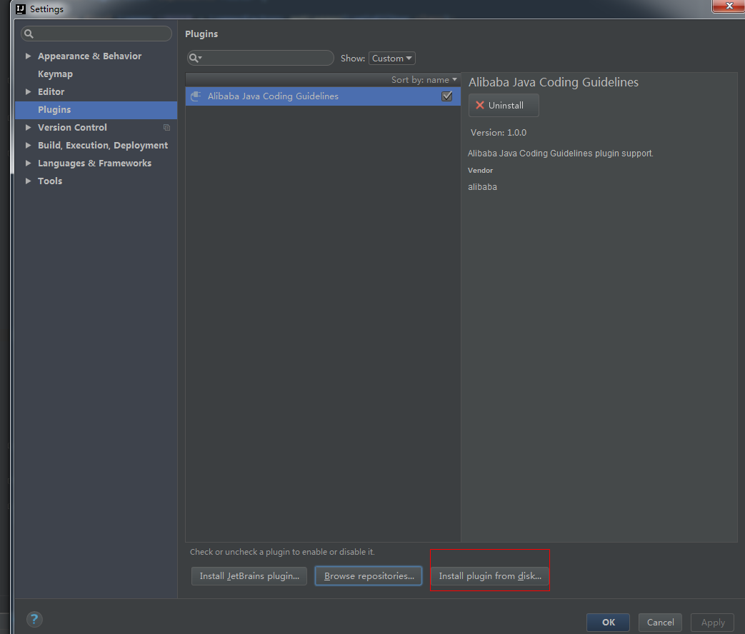Screen dimensions: 745x634
Task: Select Version Control label
Action: (72, 127)
